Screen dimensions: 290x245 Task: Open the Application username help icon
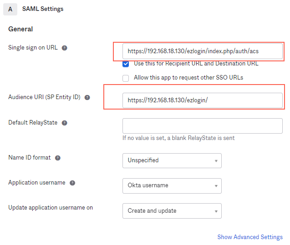[72, 183]
